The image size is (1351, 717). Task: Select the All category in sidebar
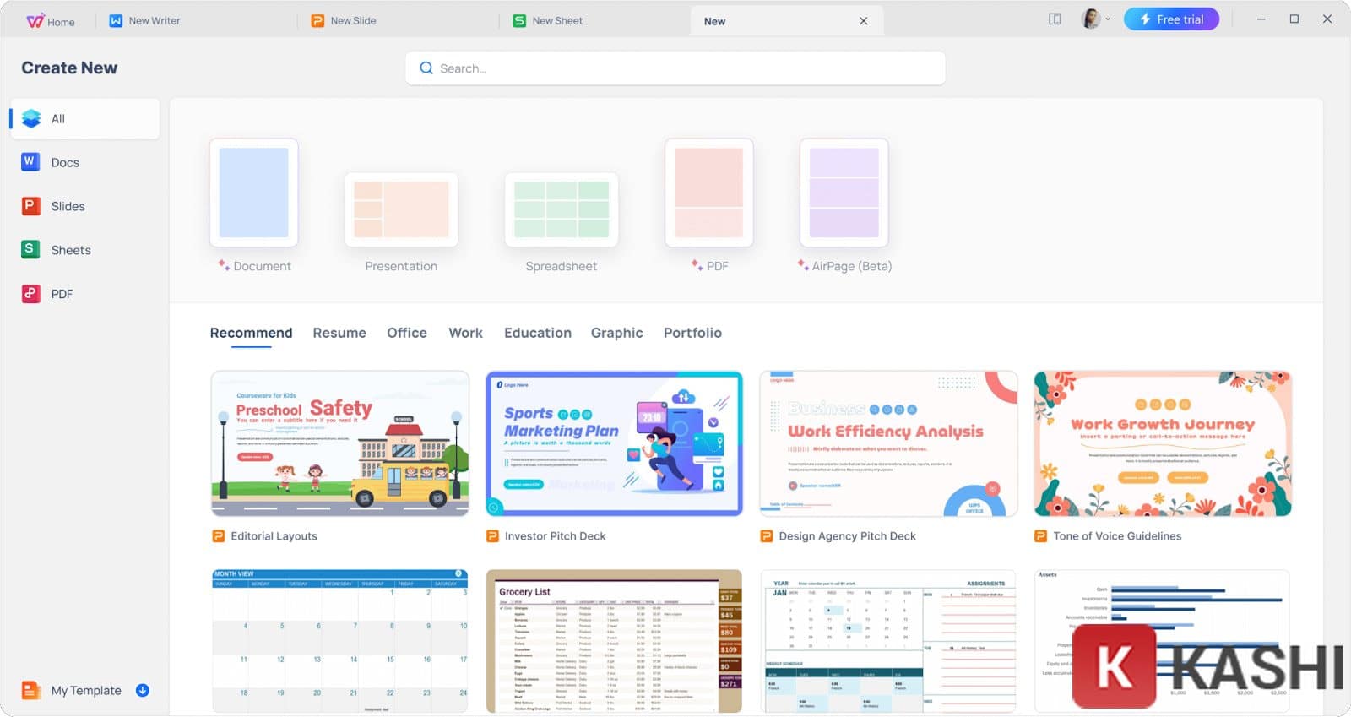pyautogui.click(x=84, y=119)
